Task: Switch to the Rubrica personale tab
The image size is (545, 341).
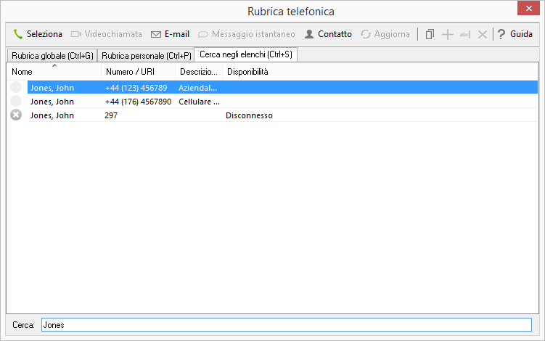Action: (146, 55)
